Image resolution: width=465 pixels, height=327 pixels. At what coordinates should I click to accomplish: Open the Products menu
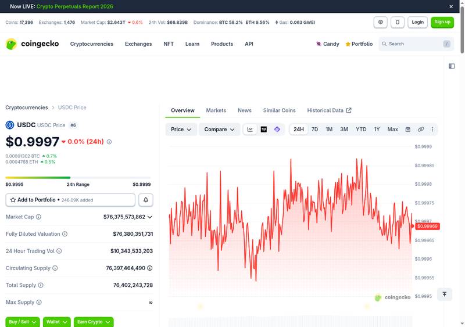(x=222, y=44)
